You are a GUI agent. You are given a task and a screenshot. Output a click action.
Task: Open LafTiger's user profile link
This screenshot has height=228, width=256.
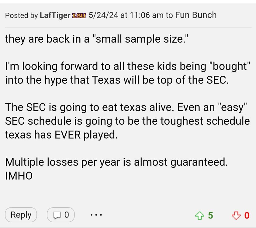click(55, 15)
